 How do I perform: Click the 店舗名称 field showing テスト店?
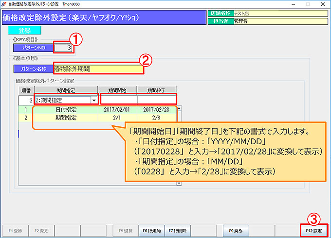coord(280,14)
